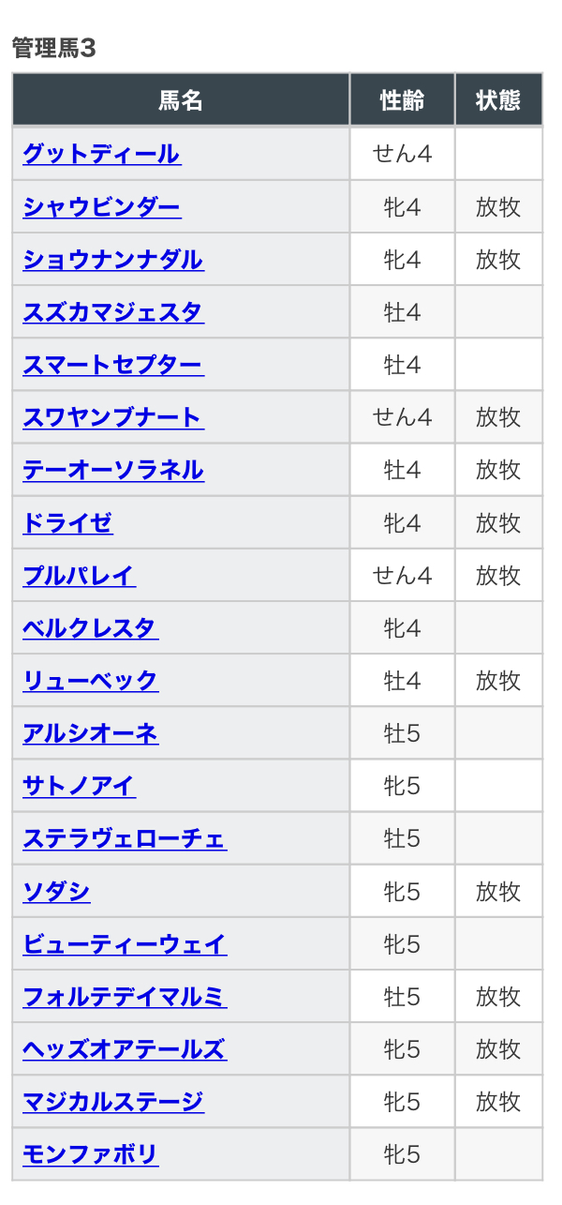Open the リューベック horse link
562x1205 pixels.
click(x=90, y=680)
